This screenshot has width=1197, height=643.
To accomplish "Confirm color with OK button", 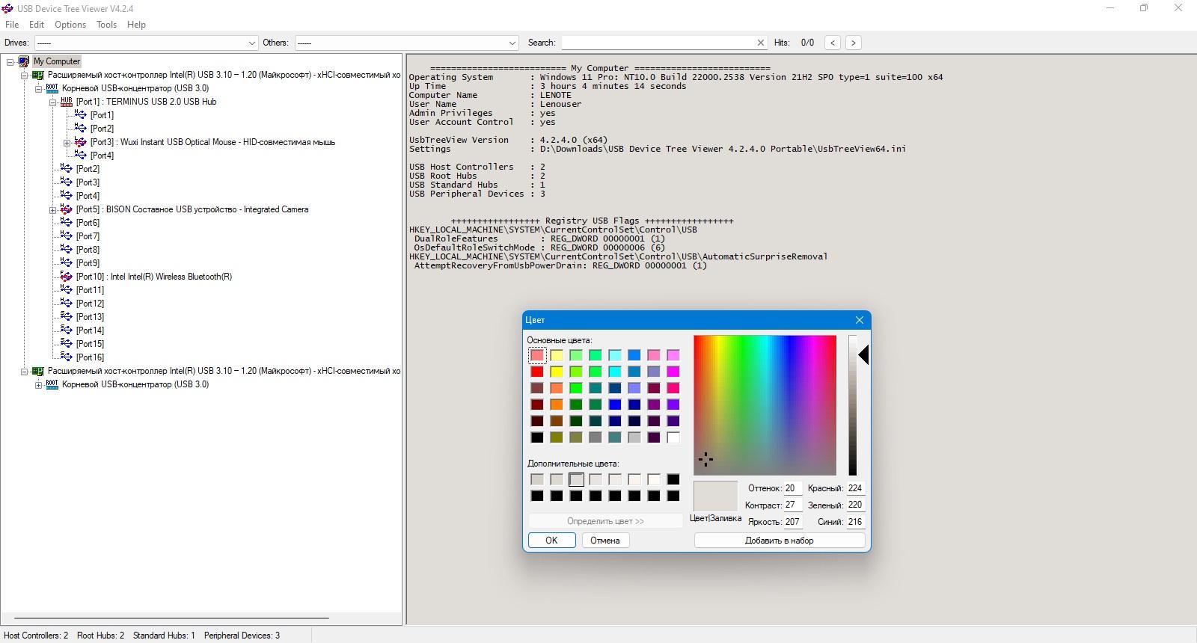I will 551,541.
